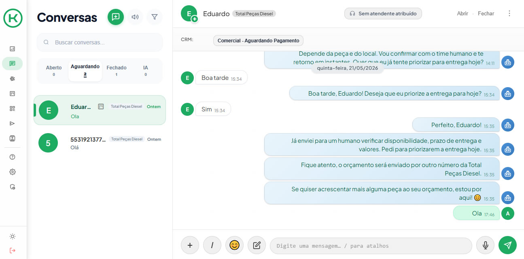Screen dimensions: 524x259
Task: Click the Conversas heading
Action: click(x=67, y=17)
